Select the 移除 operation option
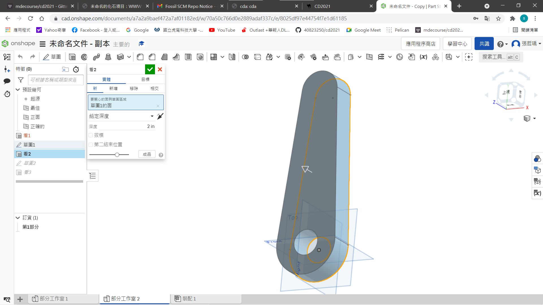The width and height of the screenshot is (543, 305). click(134, 89)
